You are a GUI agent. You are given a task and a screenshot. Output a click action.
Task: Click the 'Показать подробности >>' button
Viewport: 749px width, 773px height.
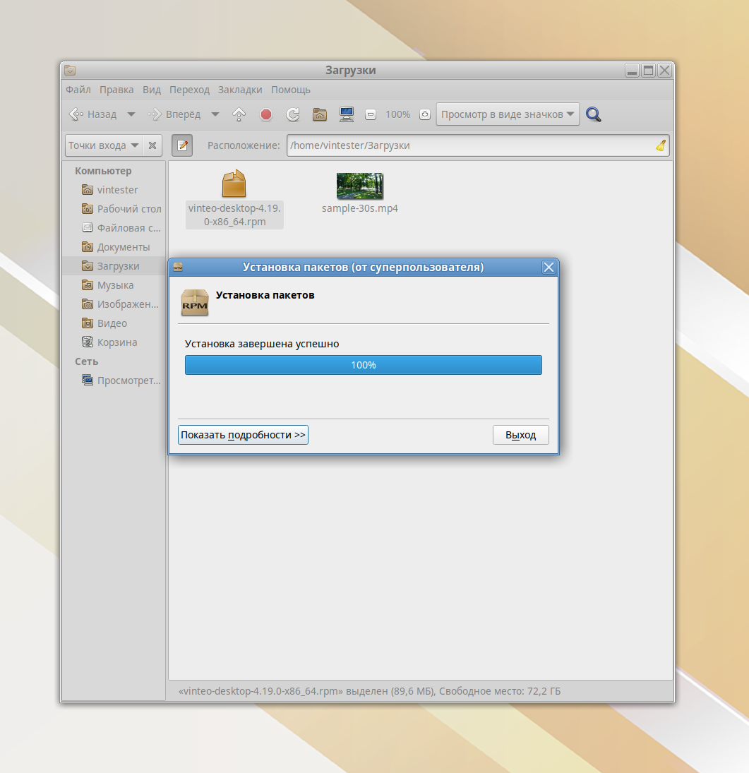243,435
